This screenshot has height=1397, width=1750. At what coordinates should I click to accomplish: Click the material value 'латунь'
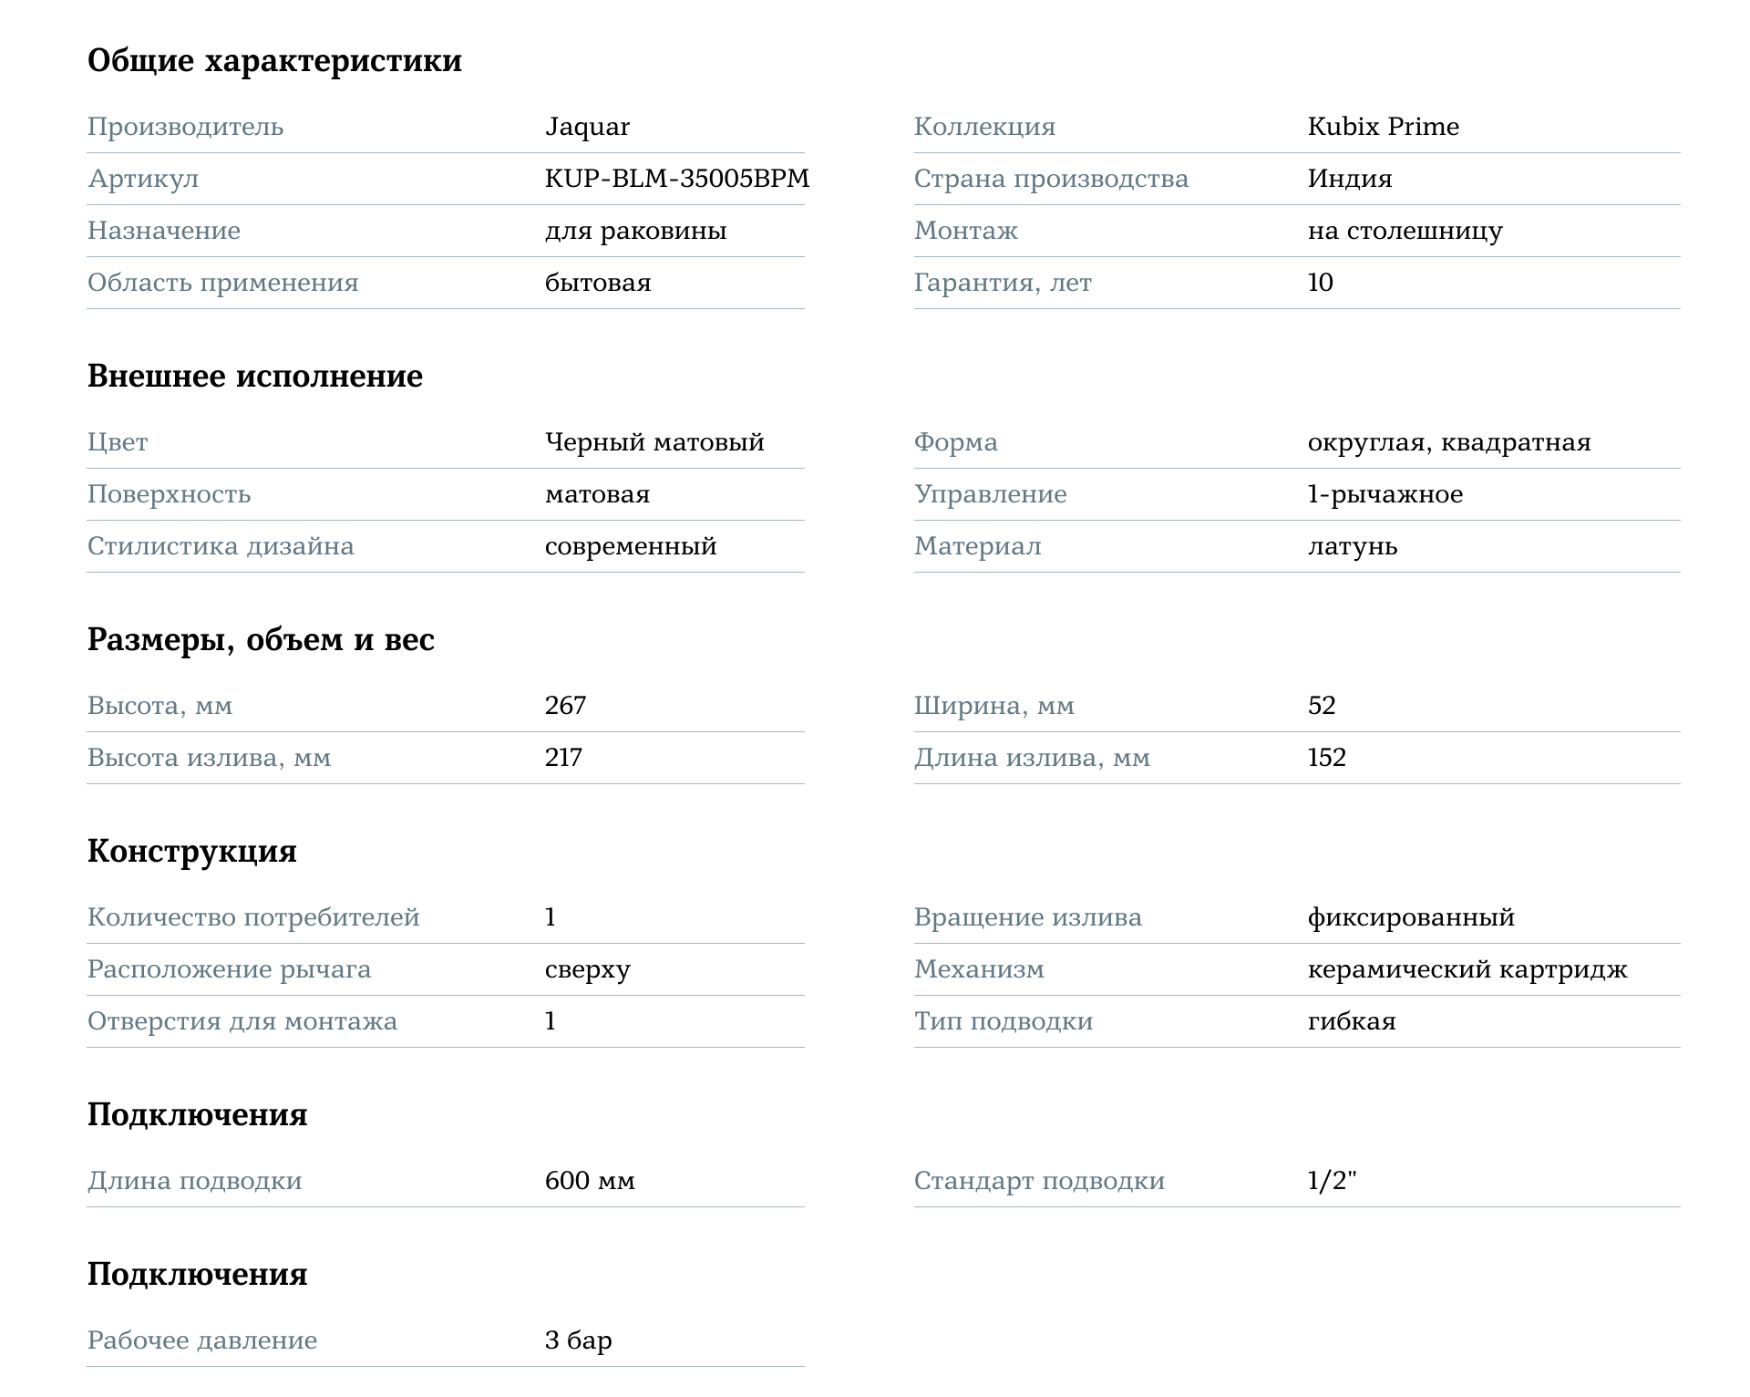pyautogui.click(x=1353, y=546)
